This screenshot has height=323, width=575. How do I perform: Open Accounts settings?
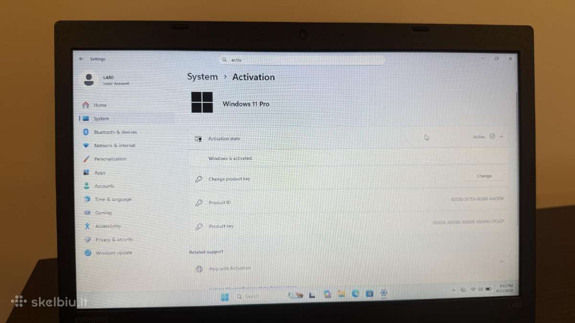(x=104, y=186)
